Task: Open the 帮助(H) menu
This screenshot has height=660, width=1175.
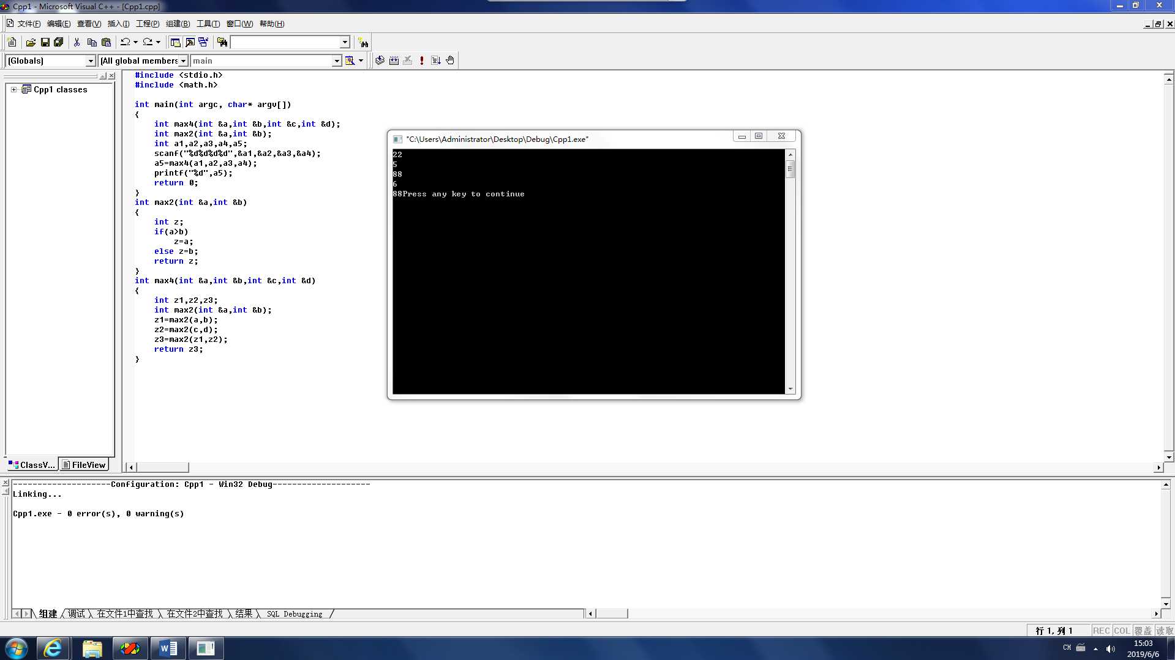Action: 272,24
